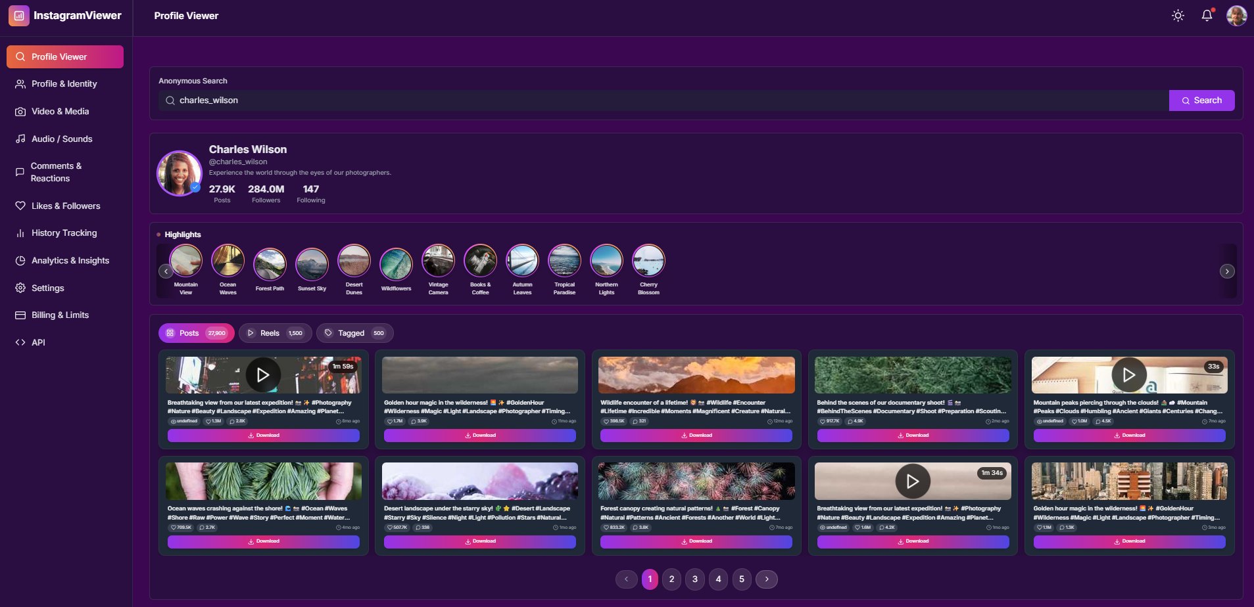
Task: Toggle the light/dark theme sun icon
Action: (1178, 16)
